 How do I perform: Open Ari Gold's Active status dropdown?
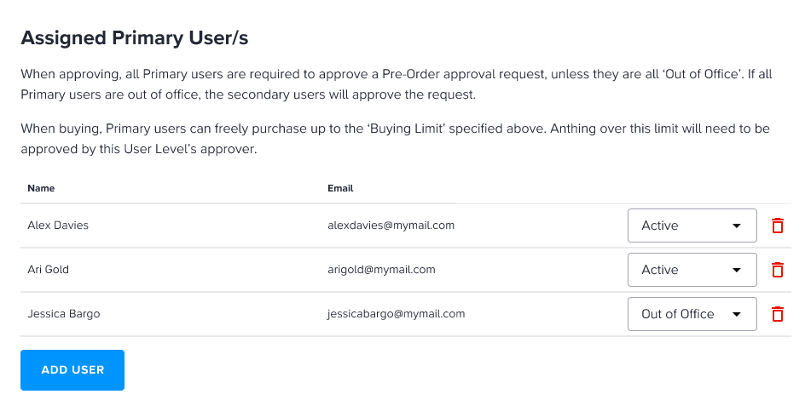692,270
